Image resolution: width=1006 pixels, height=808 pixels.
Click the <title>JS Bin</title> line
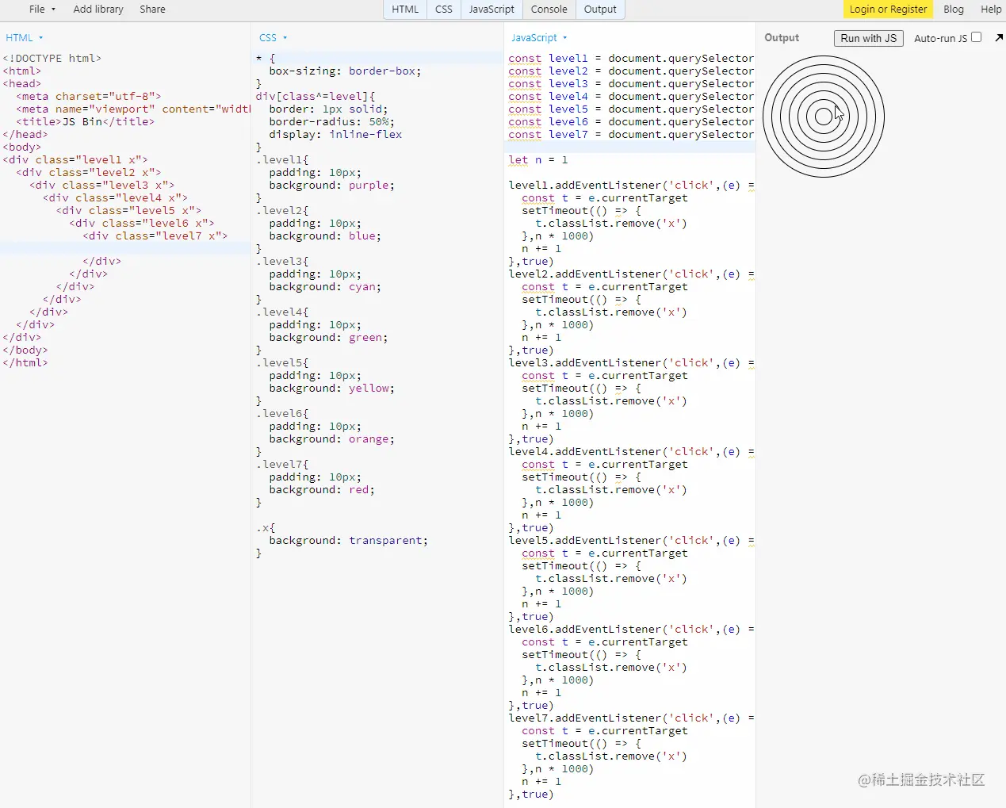click(x=85, y=122)
